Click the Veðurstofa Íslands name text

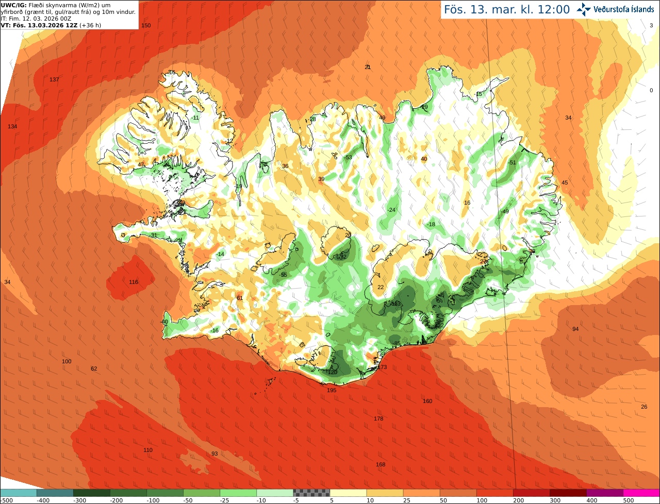pyautogui.click(x=624, y=9)
